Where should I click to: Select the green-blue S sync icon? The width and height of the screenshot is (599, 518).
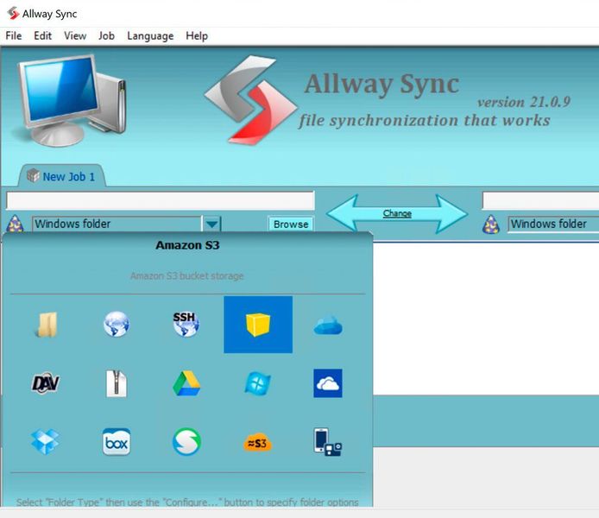tap(186, 442)
